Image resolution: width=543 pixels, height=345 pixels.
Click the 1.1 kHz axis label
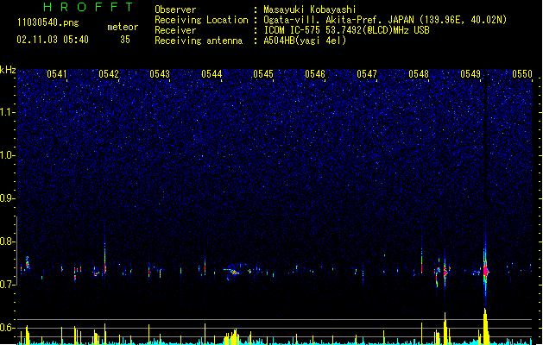tap(8, 112)
